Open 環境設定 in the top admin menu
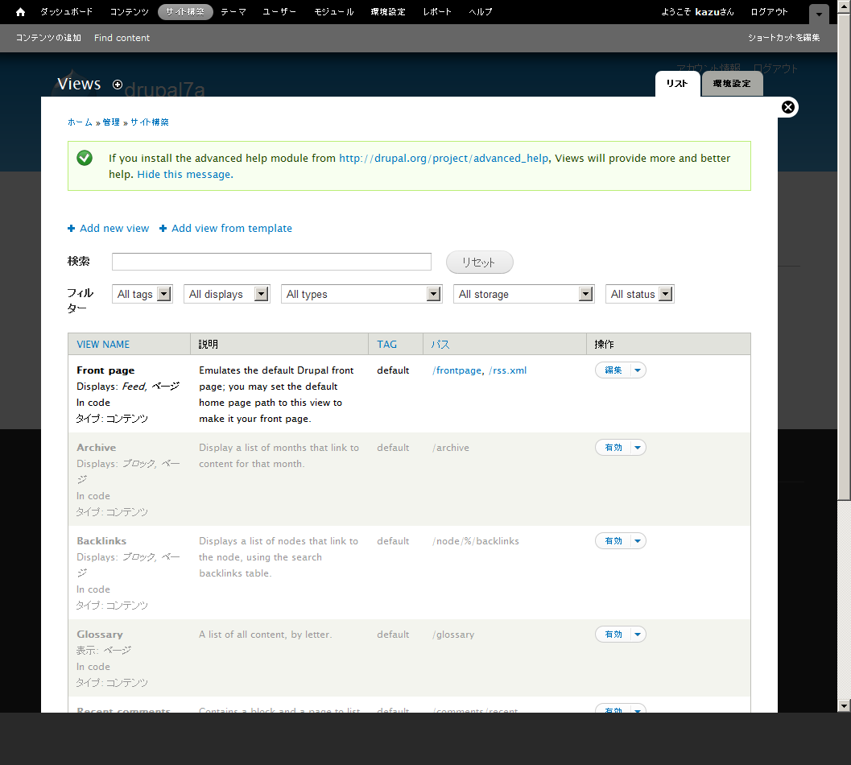 tap(388, 12)
